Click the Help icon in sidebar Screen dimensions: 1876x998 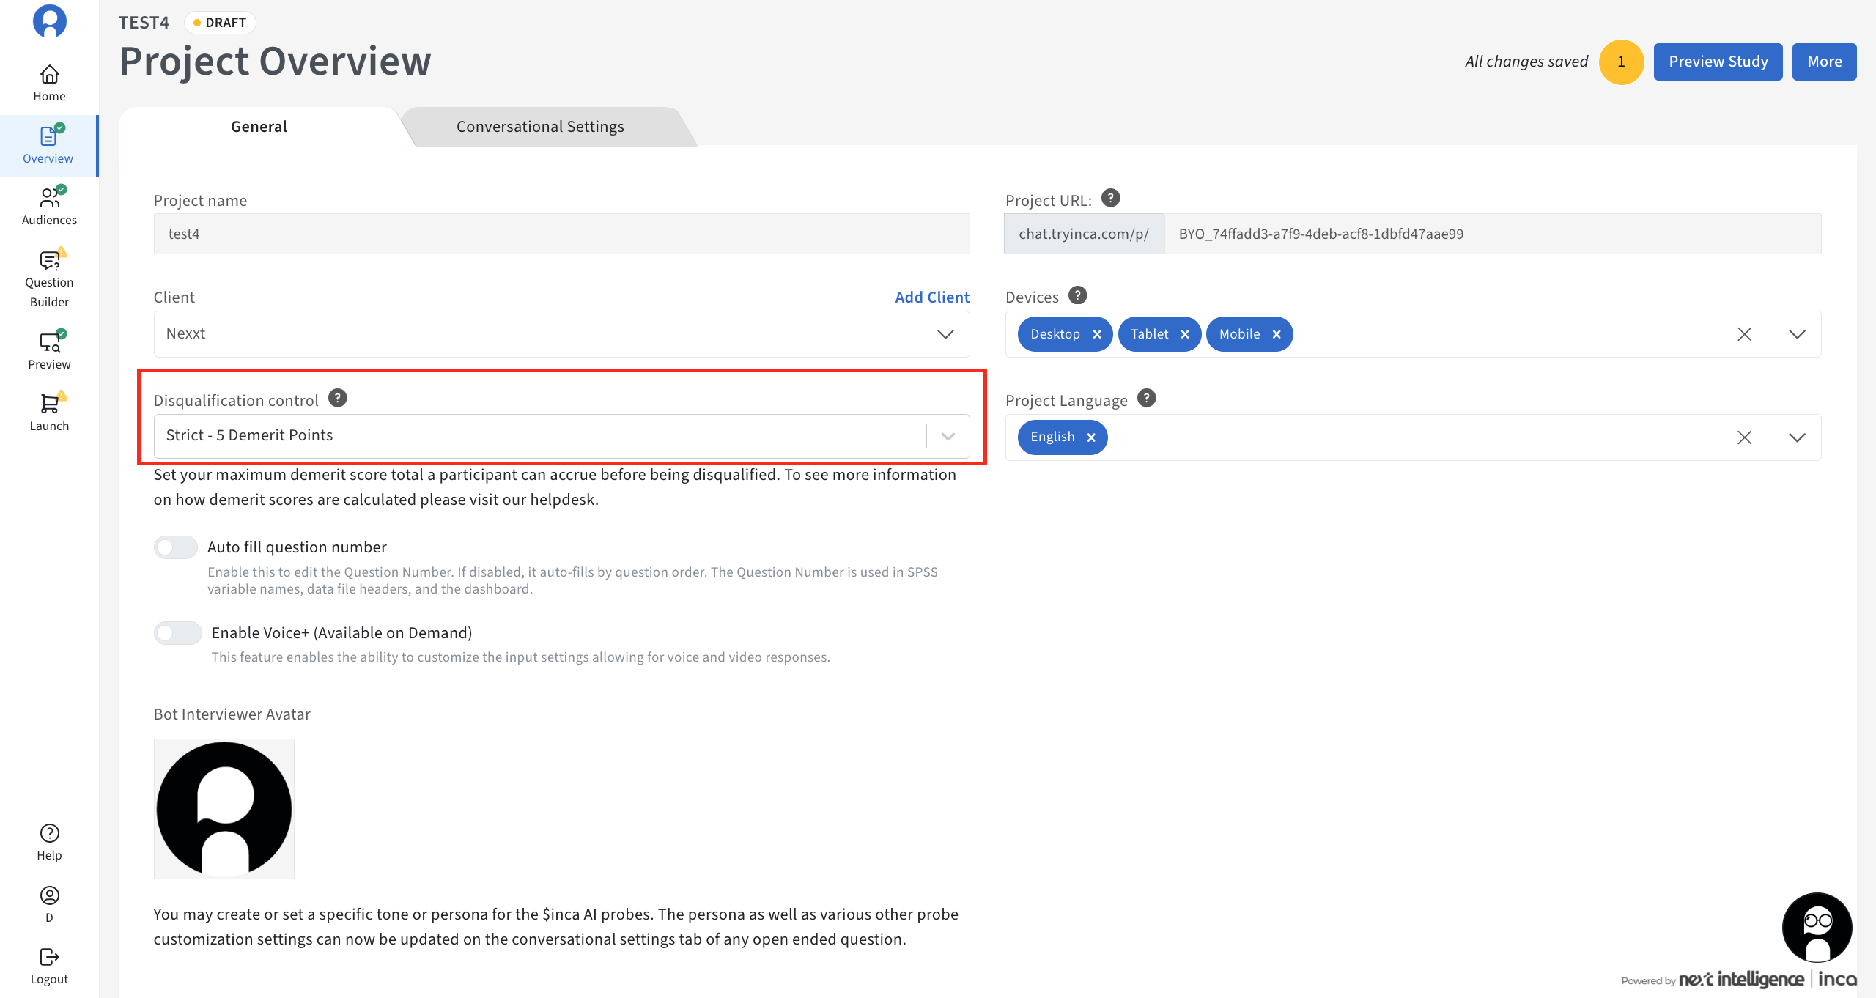coord(49,833)
